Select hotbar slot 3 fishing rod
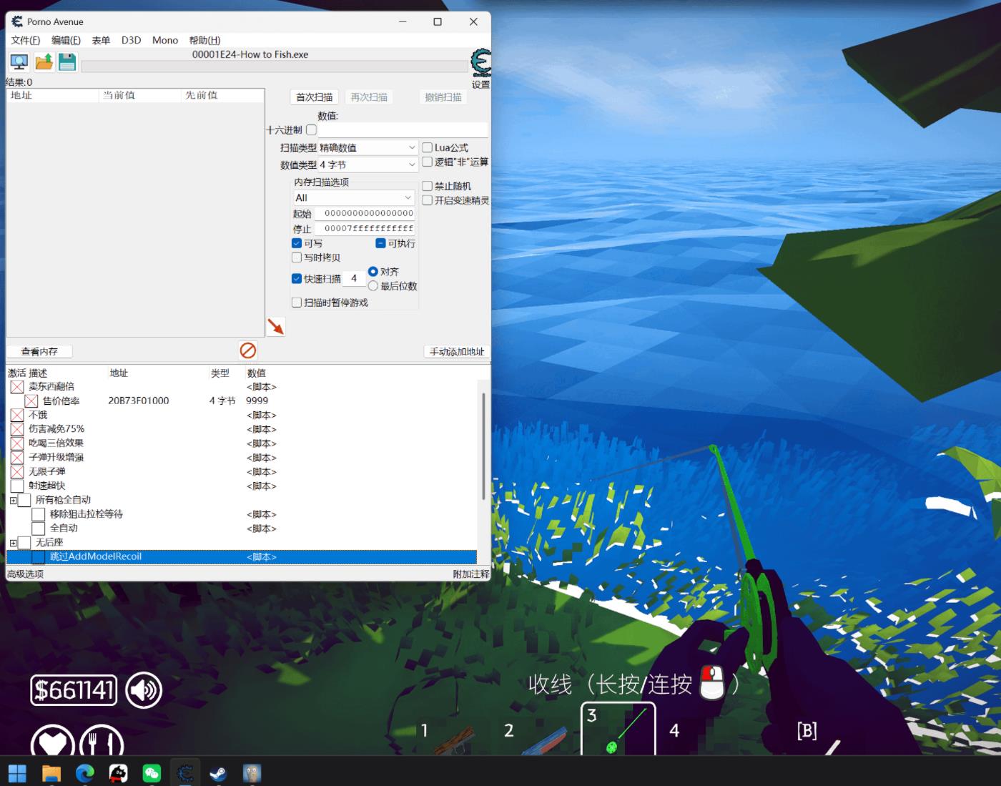This screenshot has width=1001, height=786. click(618, 729)
